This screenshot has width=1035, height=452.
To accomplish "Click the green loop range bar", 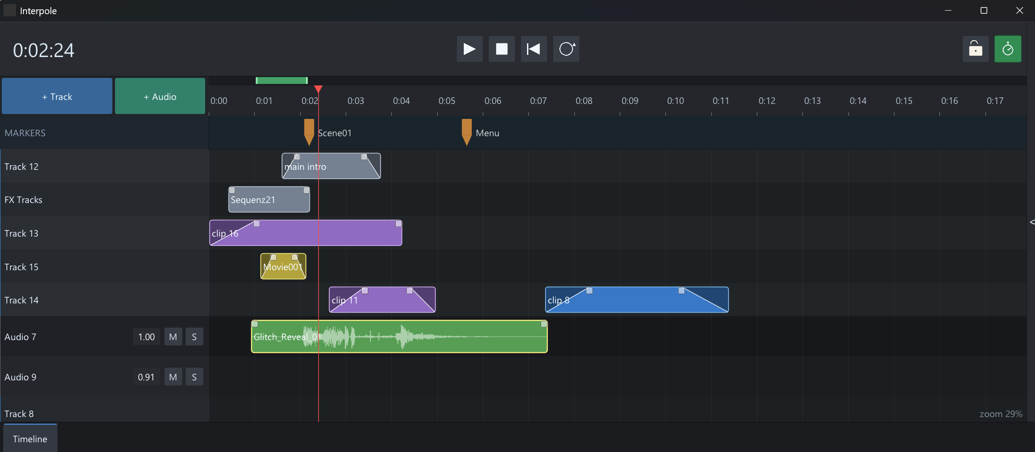I will coord(282,80).
